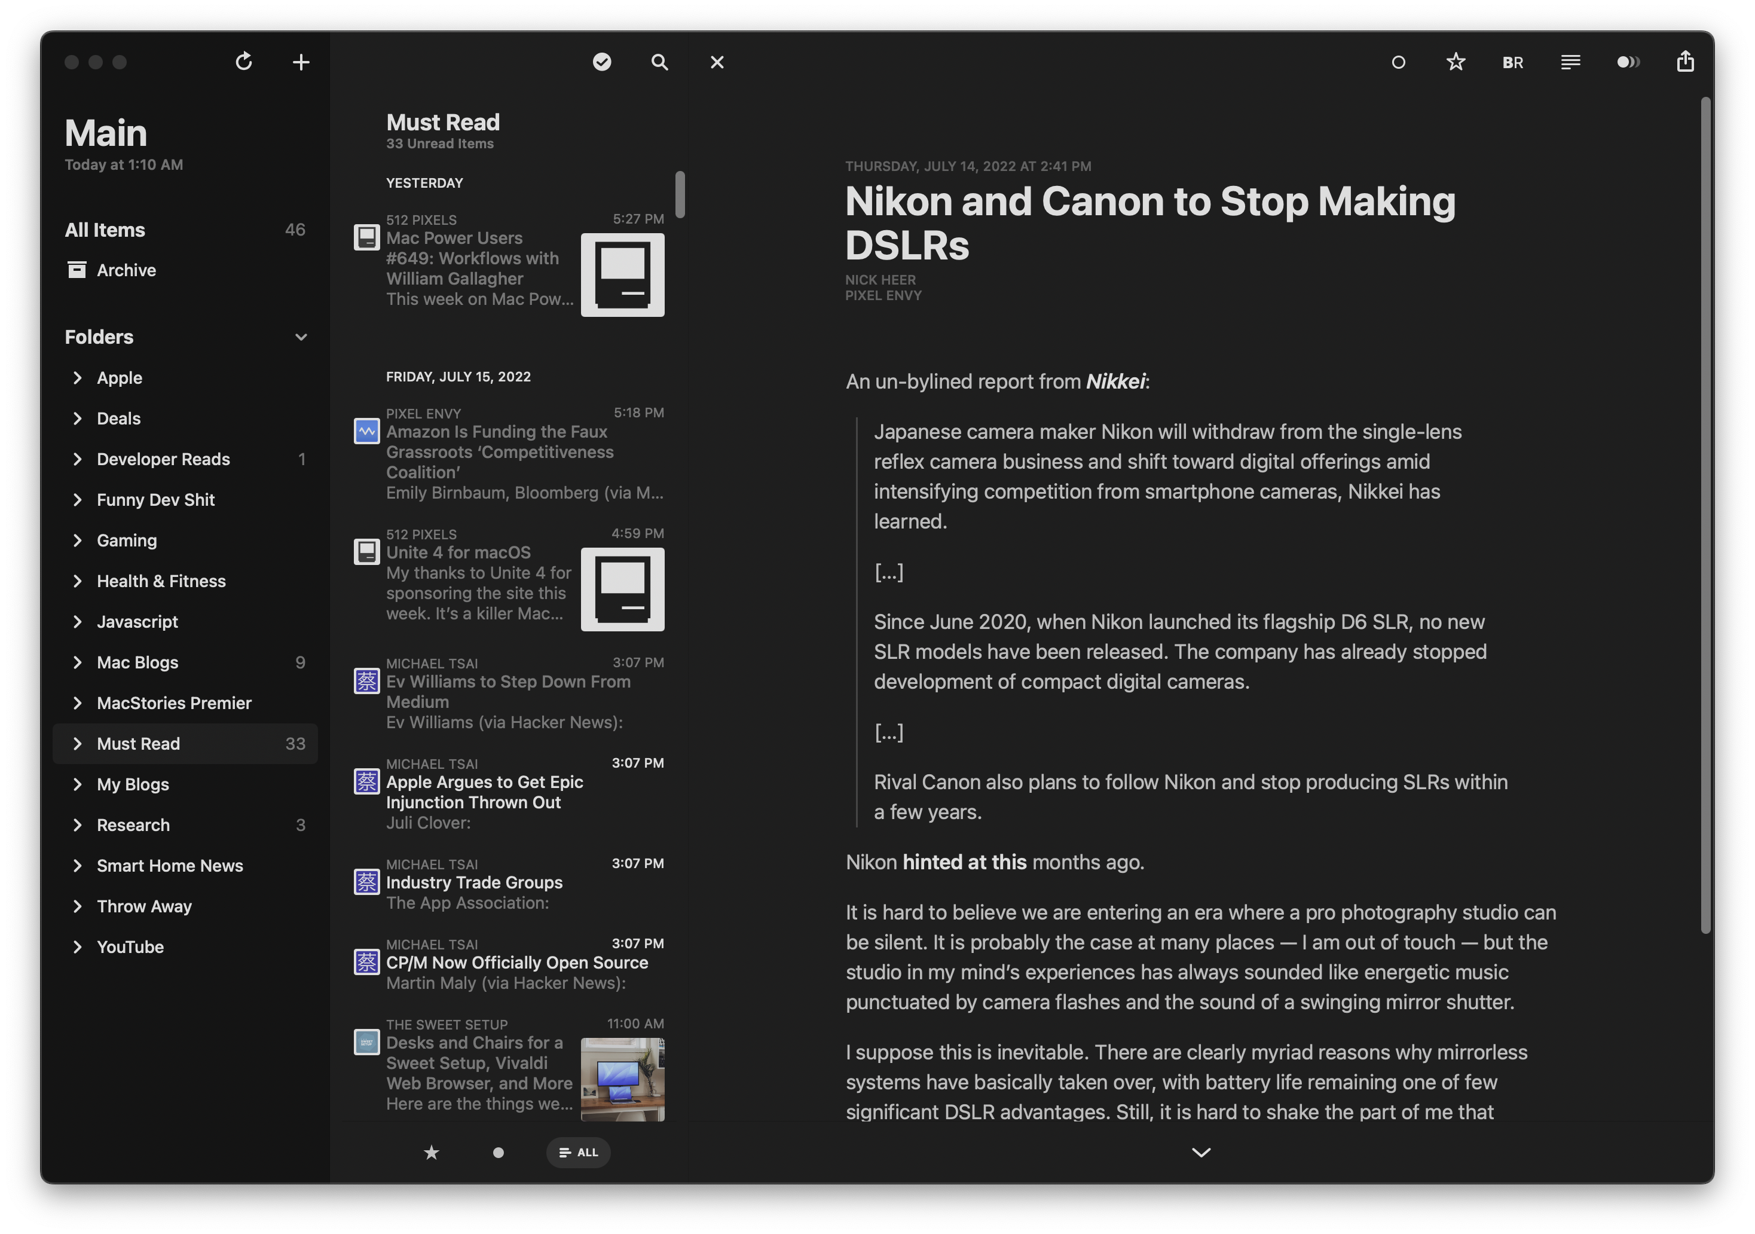This screenshot has height=1234, width=1755.
Task: Click the BR bionic reading button
Action: [x=1513, y=63]
